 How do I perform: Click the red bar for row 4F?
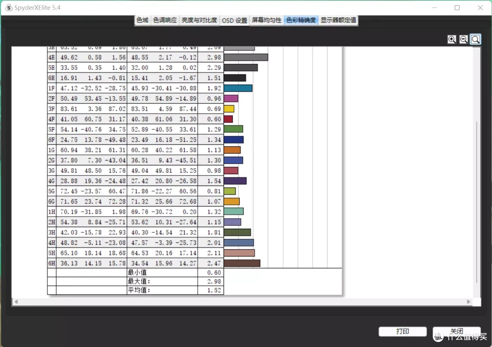228,119
